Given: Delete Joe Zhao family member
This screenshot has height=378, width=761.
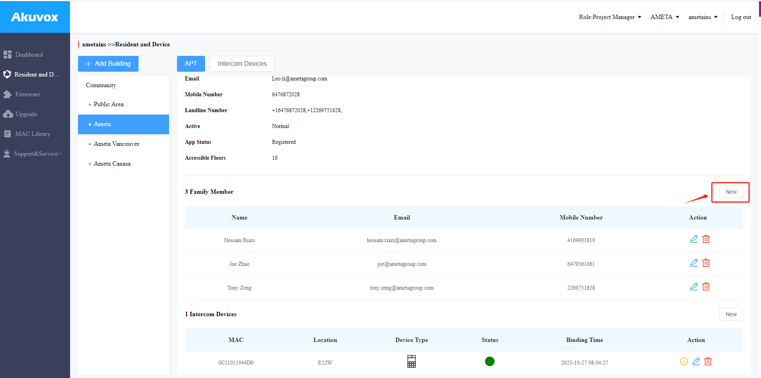Looking at the screenshot, I should pyautogui.click(x=706, y=263).
